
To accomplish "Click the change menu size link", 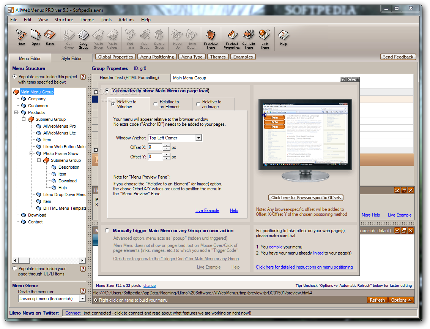I will pyautogui.click(x=150, y=286).
